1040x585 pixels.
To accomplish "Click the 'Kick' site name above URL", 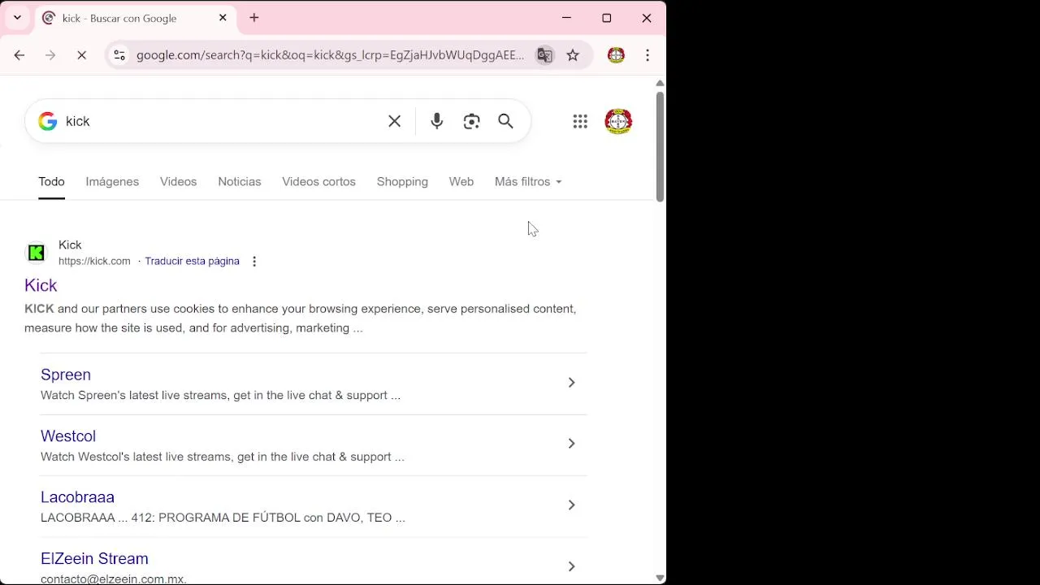I will 70,245.
